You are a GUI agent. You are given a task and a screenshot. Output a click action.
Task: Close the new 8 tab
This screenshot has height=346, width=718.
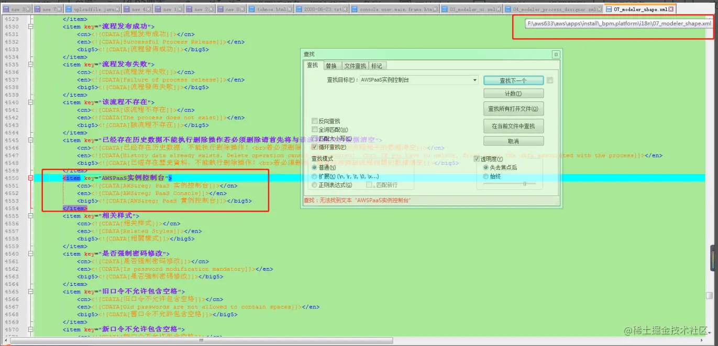tap(242, 9)
